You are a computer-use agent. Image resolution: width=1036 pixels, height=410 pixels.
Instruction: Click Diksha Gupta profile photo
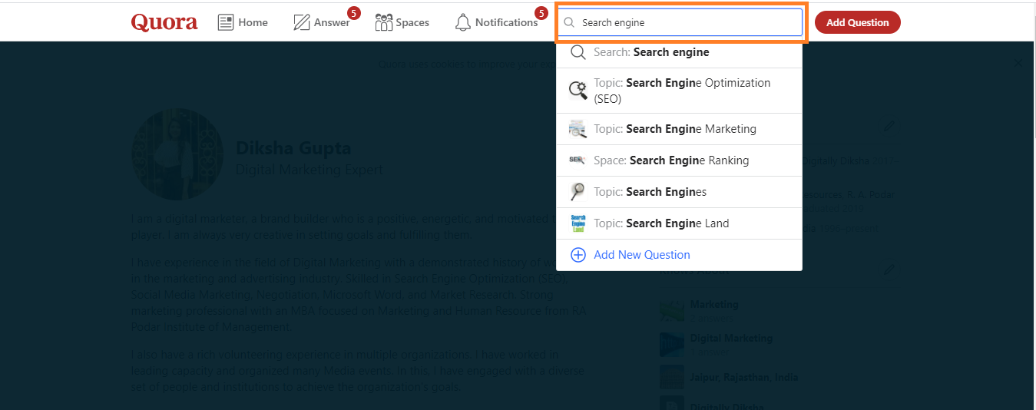[x=177, y=154]
